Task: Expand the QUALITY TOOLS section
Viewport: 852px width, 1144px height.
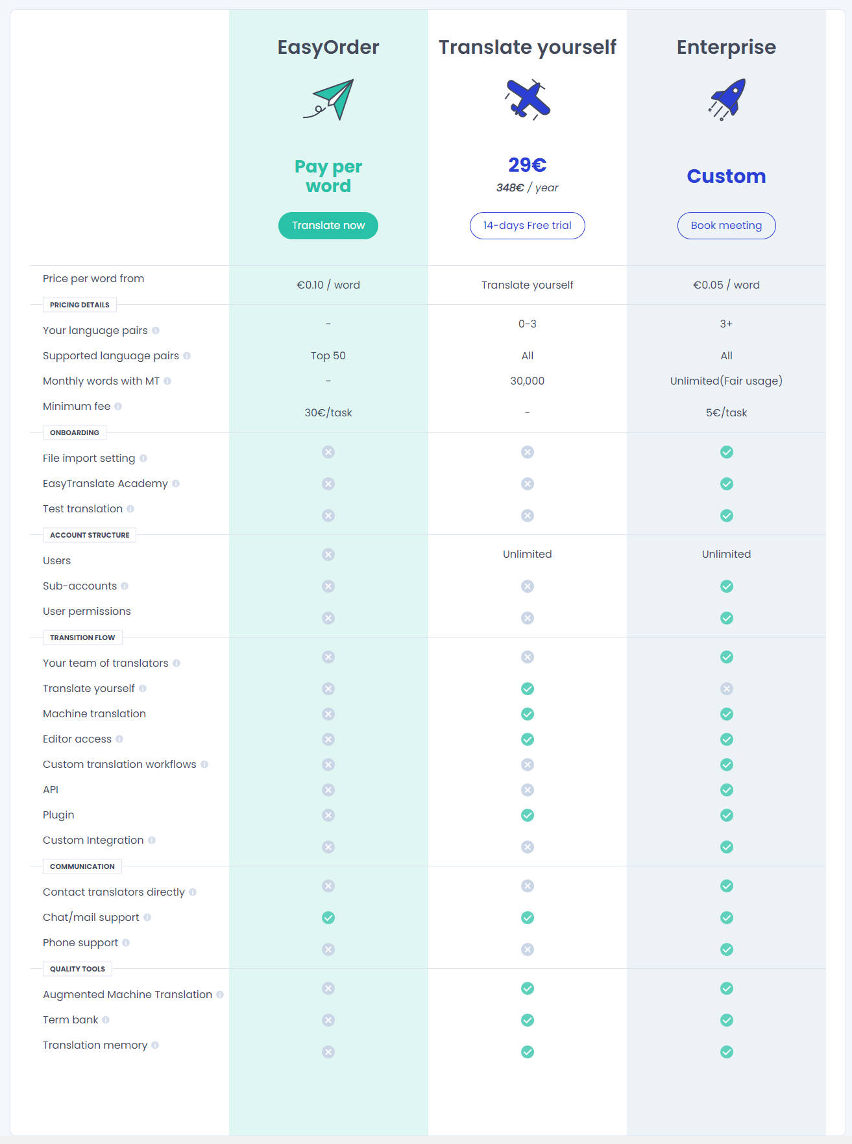Action: click(77, 968)
